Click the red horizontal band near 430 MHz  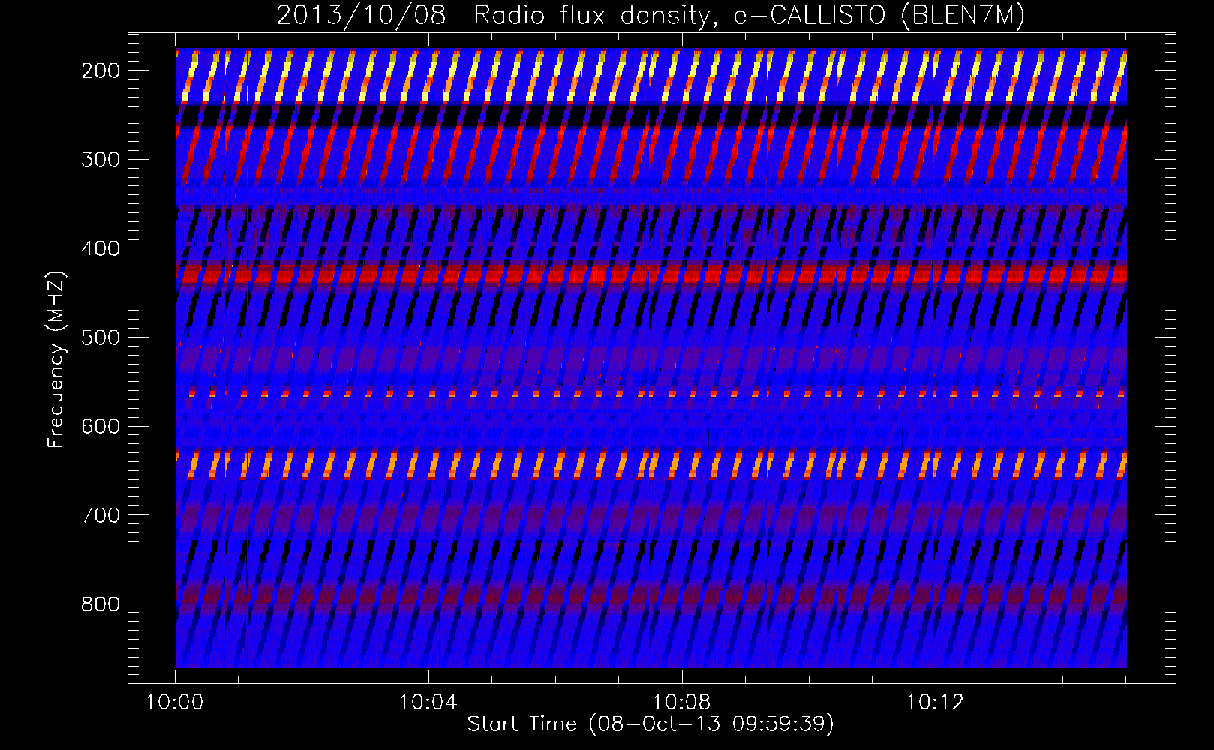coord(651,273)
